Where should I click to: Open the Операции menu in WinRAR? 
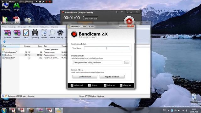coord(22,27)
